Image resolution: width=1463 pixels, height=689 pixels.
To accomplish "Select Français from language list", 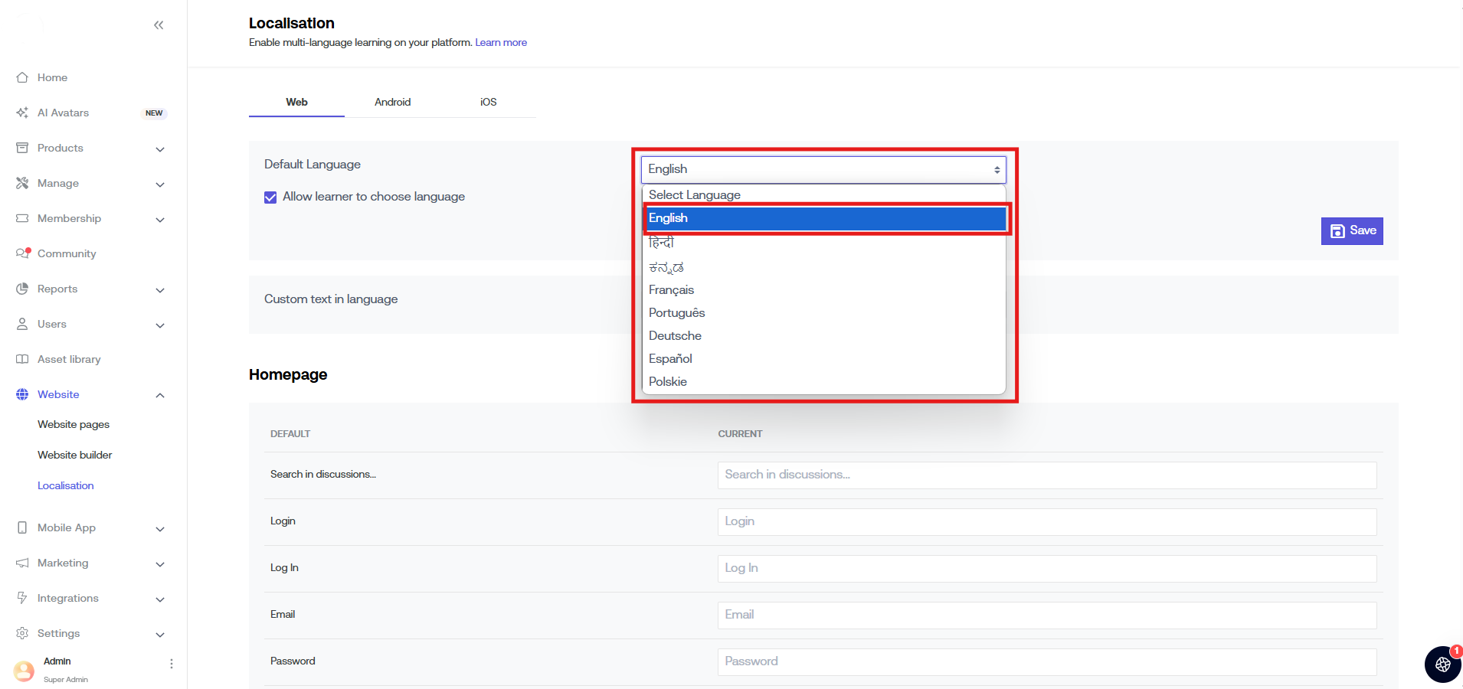I will pos(671,290).
